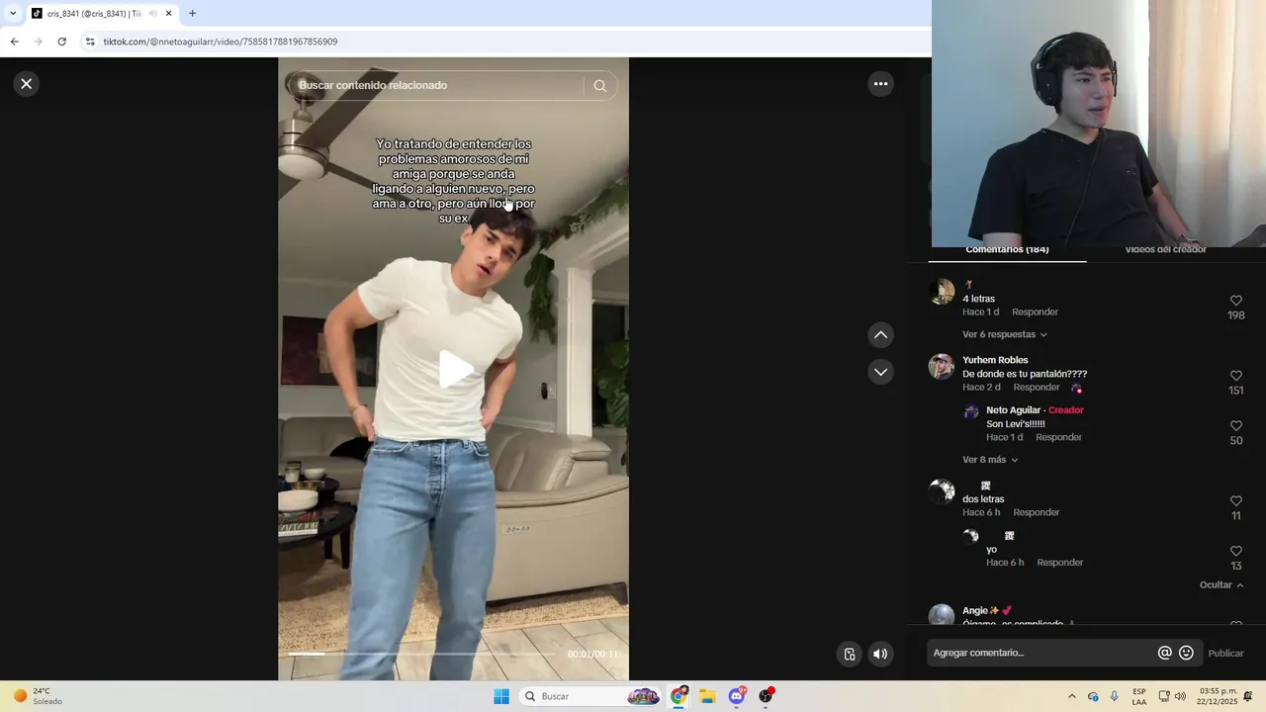The image size is (1266, 712).
Task: Reply to Yurhem Robles' comment
Action: [x=1036, y=388]
